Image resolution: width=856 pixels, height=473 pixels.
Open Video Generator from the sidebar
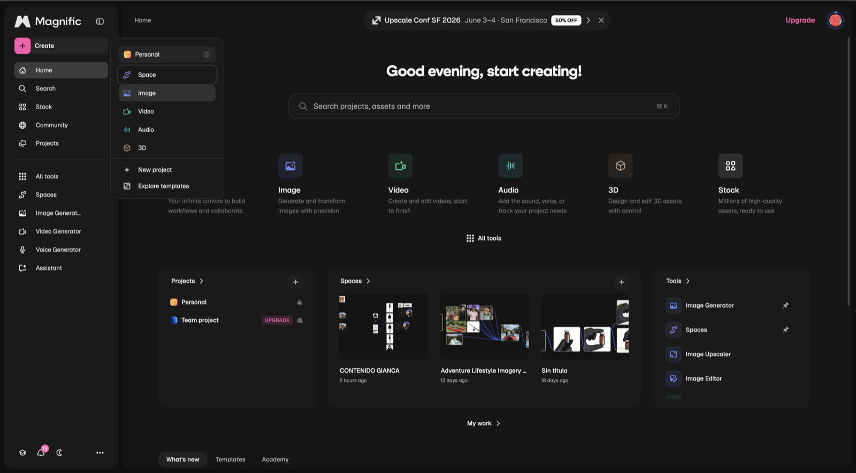click(x=61, y=231)
